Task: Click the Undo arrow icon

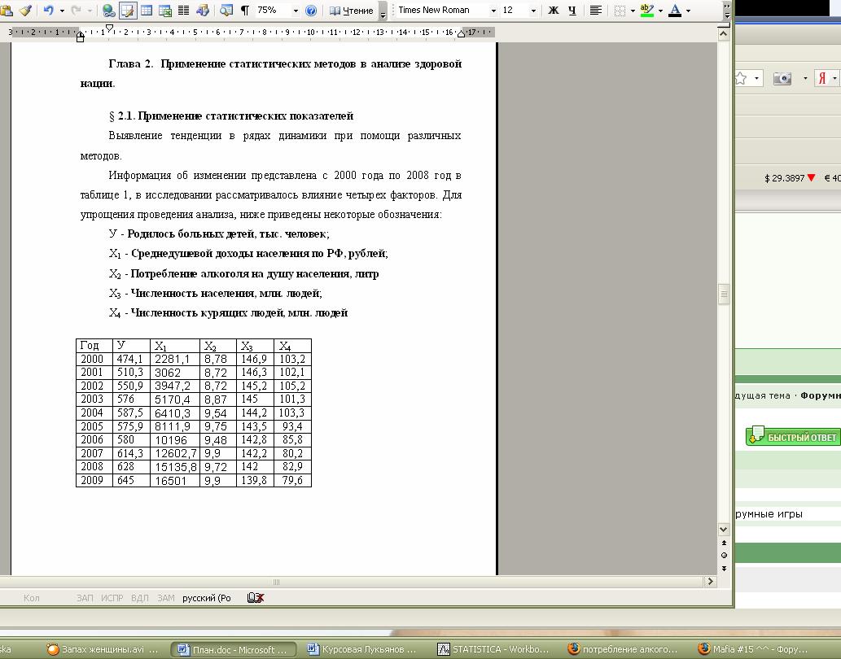Action: tap(48, 11)
